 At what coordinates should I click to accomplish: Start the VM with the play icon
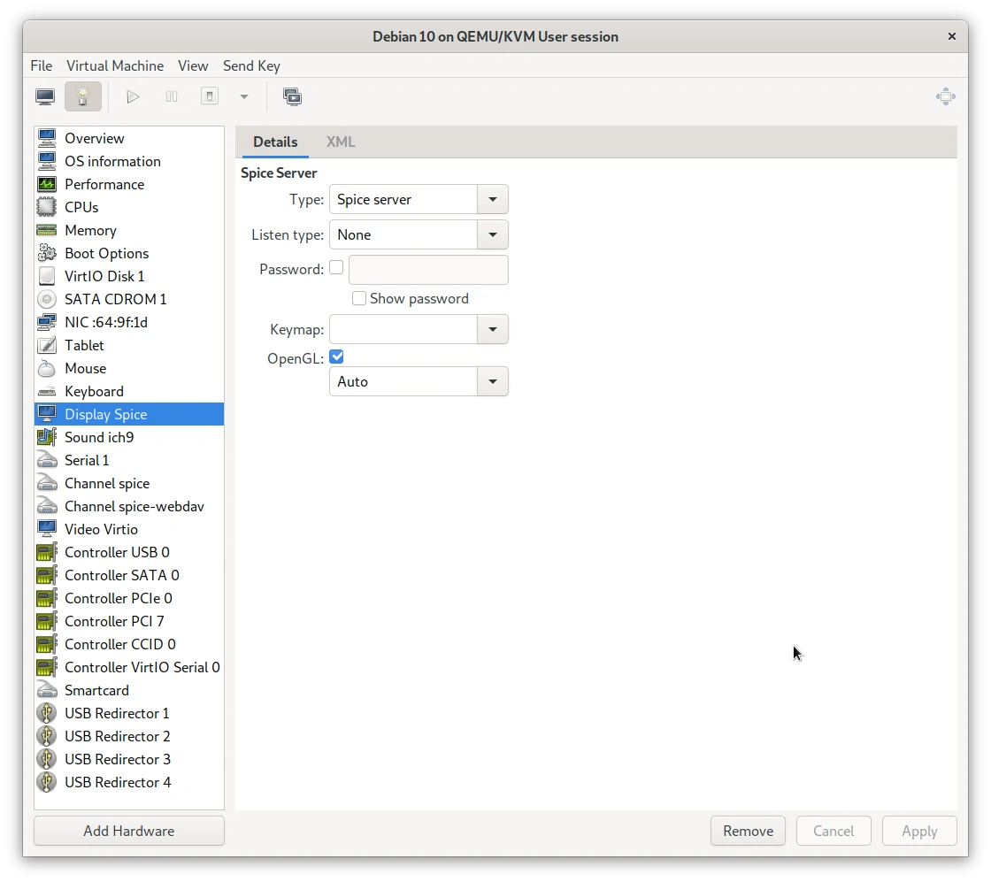pyautogui.click(x=133, y=96)
